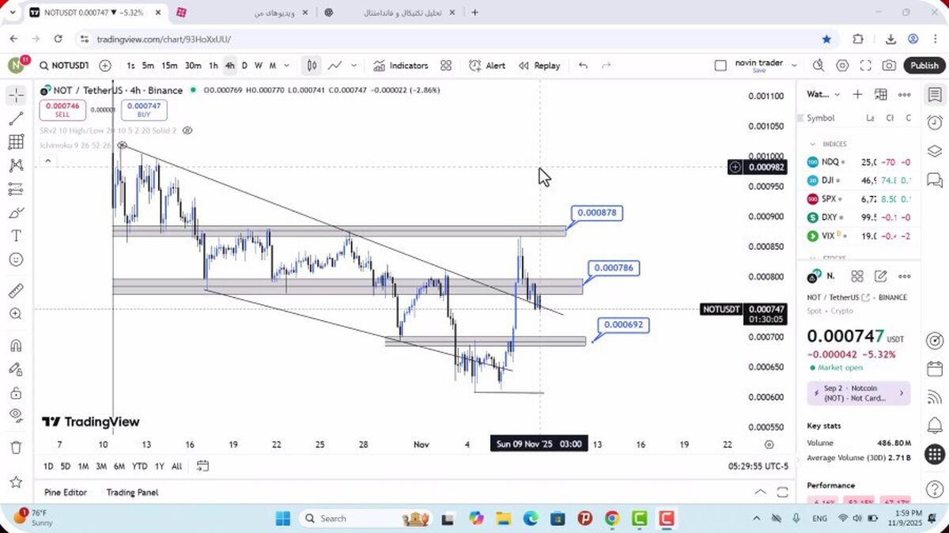The image size is (949, 533).
Task: Open favorites star toolbar icon
Action: (16, 482)
